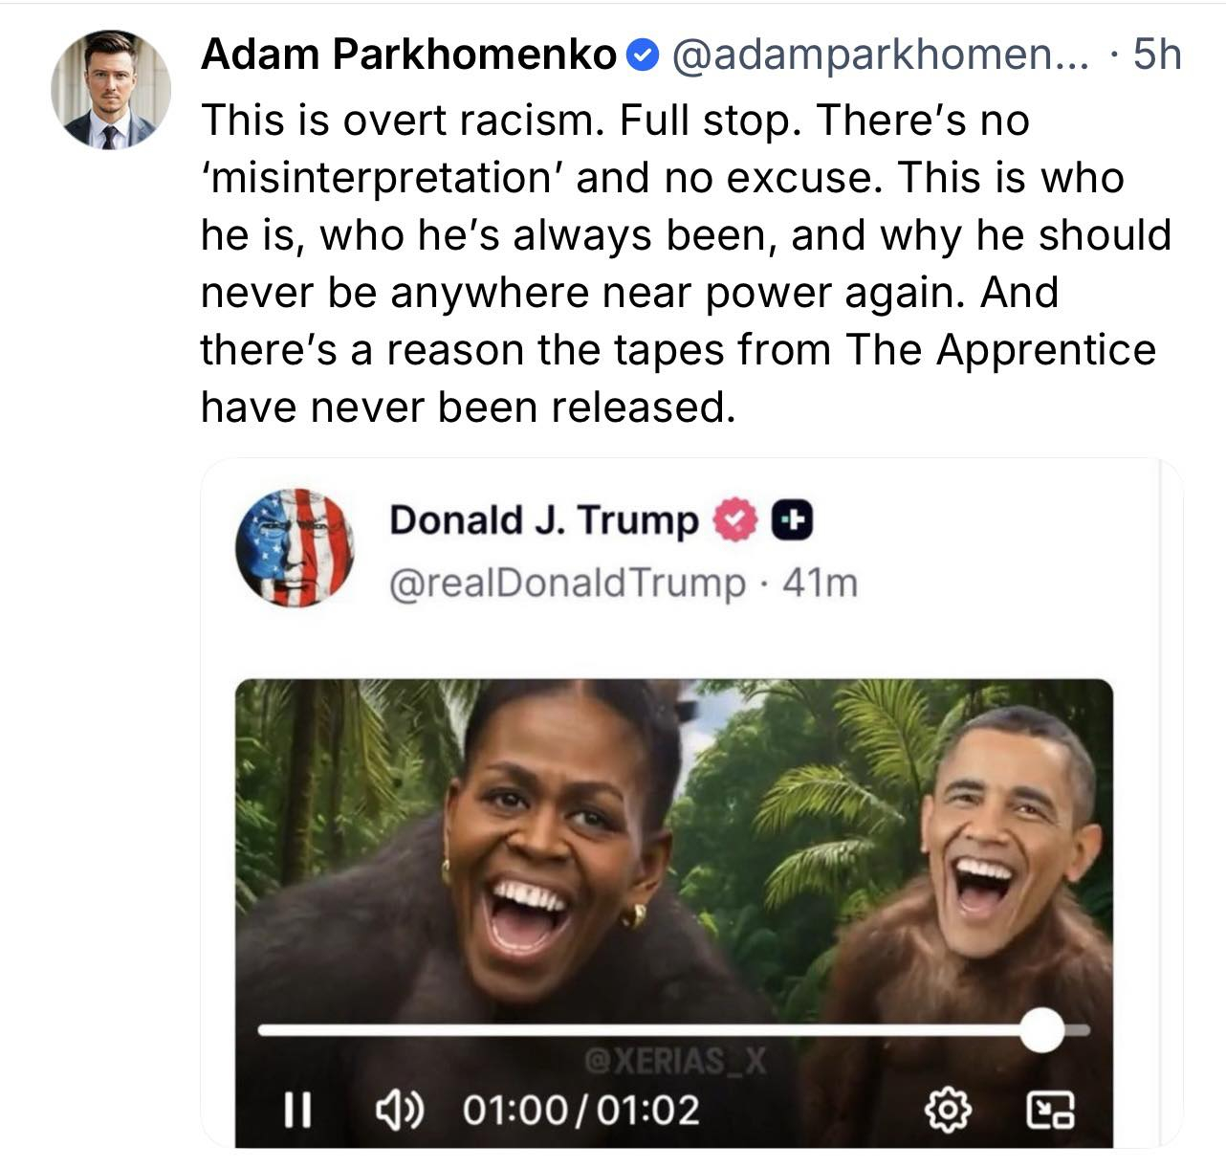Seek to the start of the video progress bar

click(263, 1030)
